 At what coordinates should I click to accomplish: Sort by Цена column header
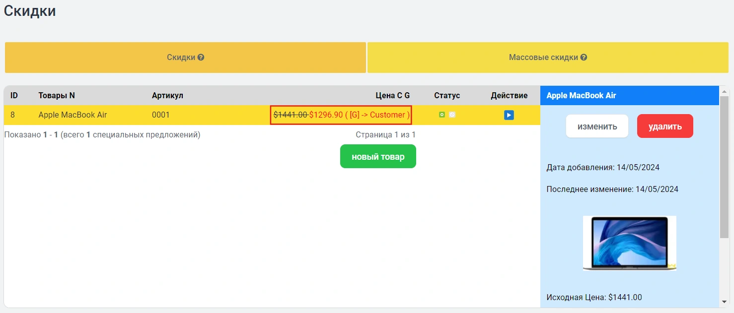point(385,95)
